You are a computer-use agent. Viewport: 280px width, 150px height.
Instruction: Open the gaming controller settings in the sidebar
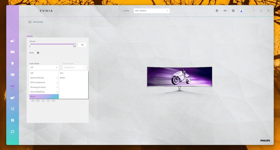[x=12, y=52]
